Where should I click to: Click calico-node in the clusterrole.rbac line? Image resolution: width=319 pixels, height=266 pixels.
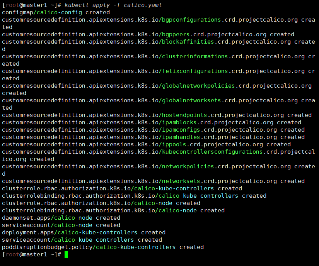click(154, 203)
